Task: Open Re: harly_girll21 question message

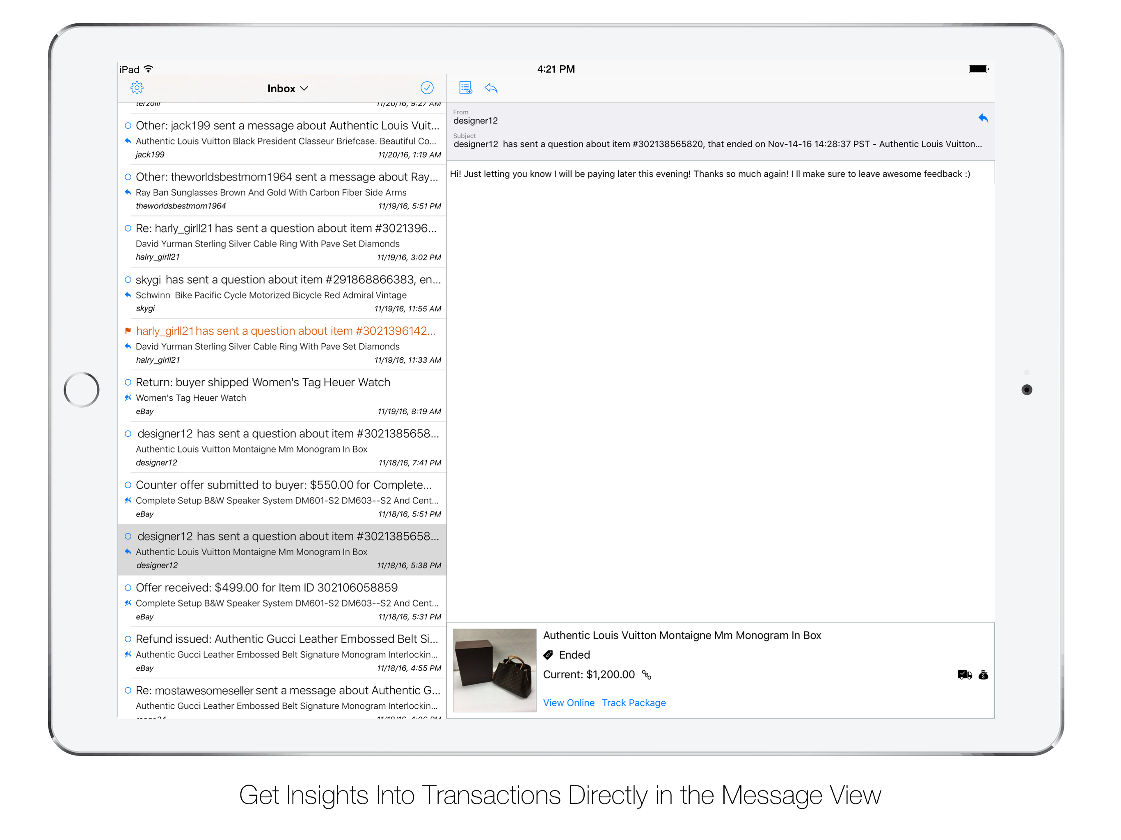Action: 282,242
